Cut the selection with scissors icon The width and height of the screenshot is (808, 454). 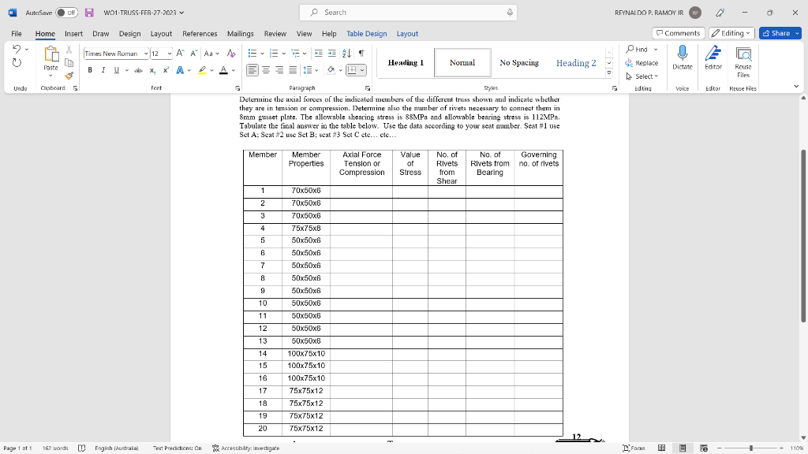tap(69, 50)
